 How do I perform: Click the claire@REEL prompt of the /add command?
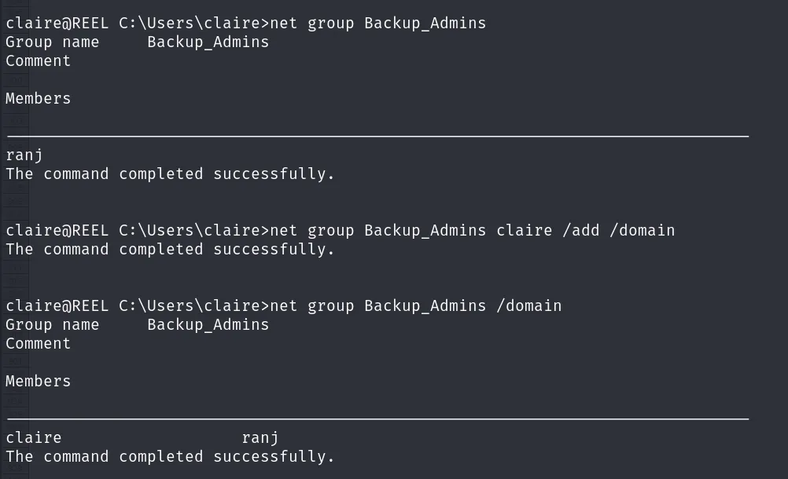pos(57,231)
